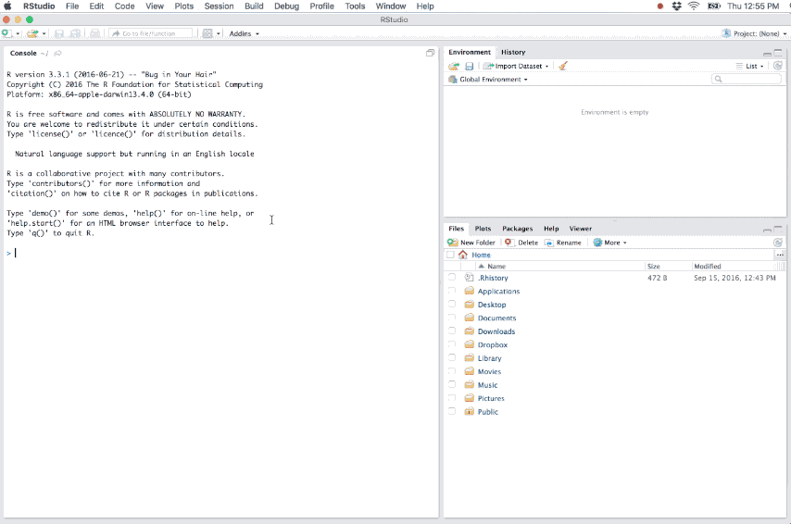Open the Apple menu

click(x=7, y=6)
